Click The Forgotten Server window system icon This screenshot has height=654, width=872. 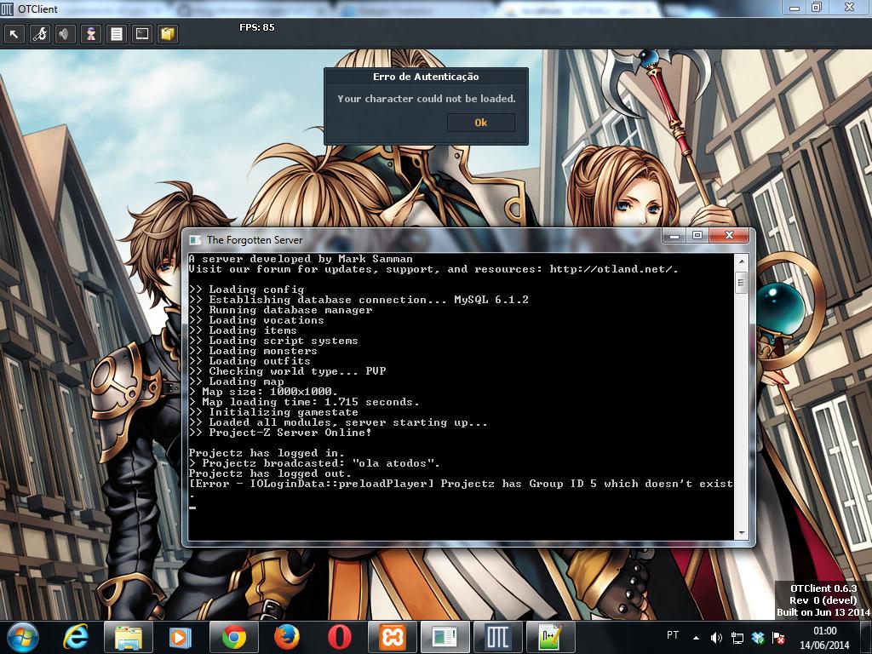coord(195,240)
